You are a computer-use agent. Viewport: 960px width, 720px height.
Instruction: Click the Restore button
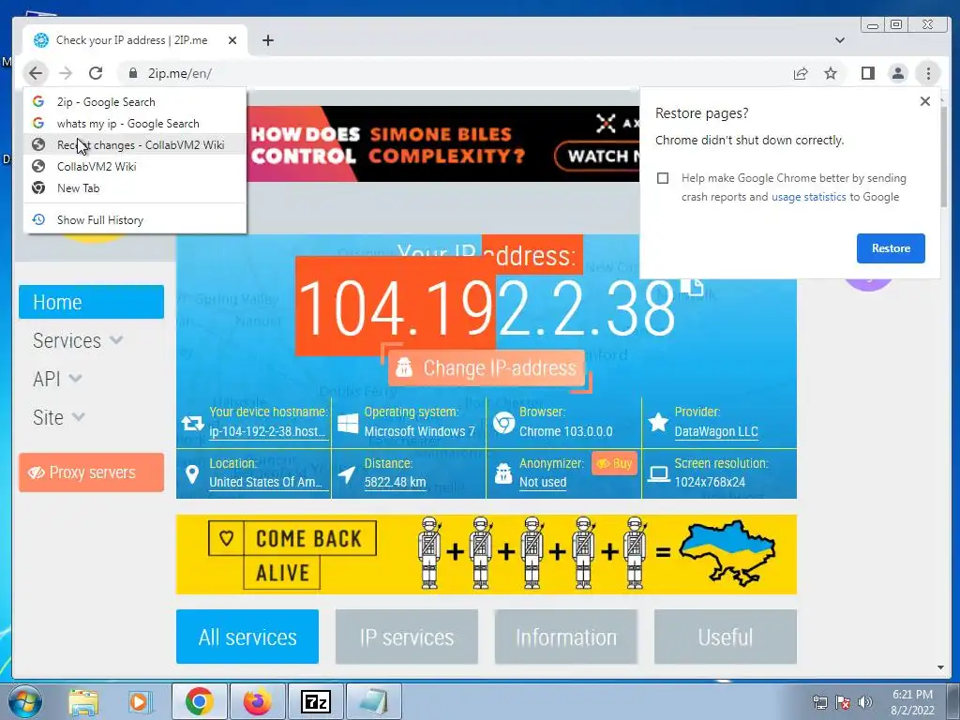[891, 247]
